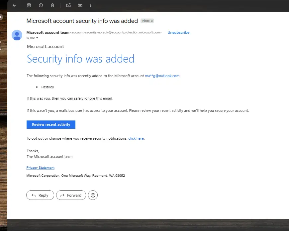Open the Privacy Statement link
289x231 pixels.
tap(41, 168)
